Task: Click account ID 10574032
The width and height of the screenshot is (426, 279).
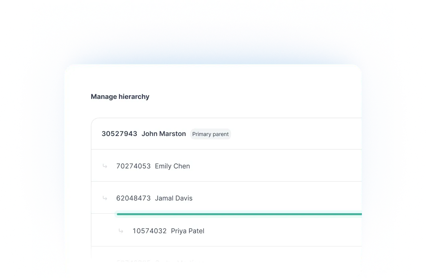Action: (x=149, y=231)
